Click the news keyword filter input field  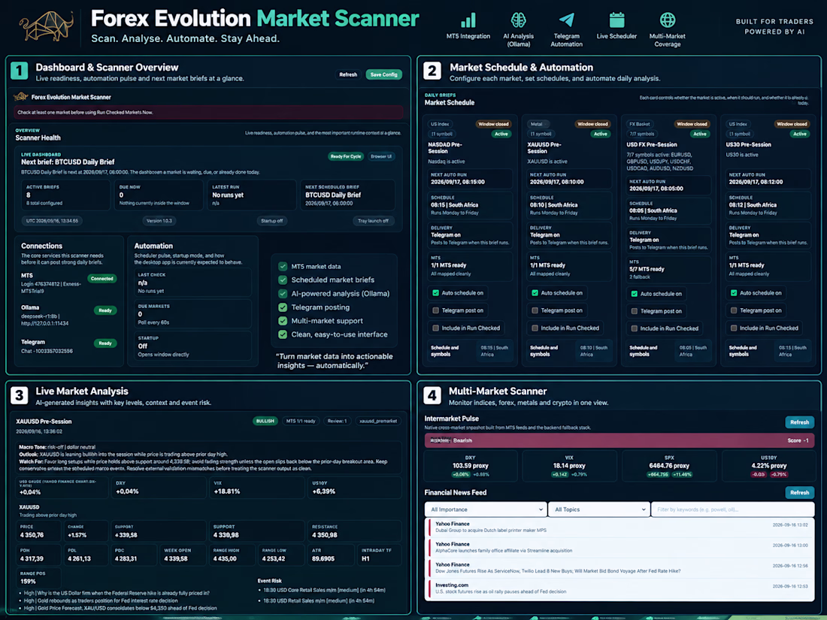732,510
